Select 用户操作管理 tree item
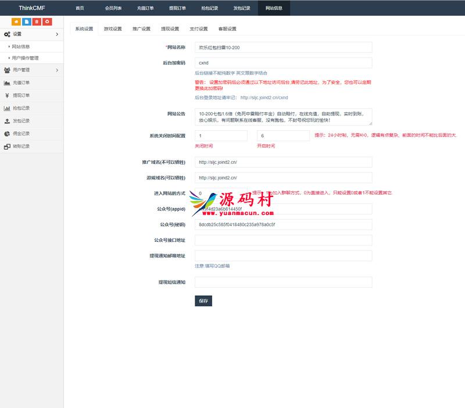The height and width of the screenshot is (408, 465). (25, 58)
